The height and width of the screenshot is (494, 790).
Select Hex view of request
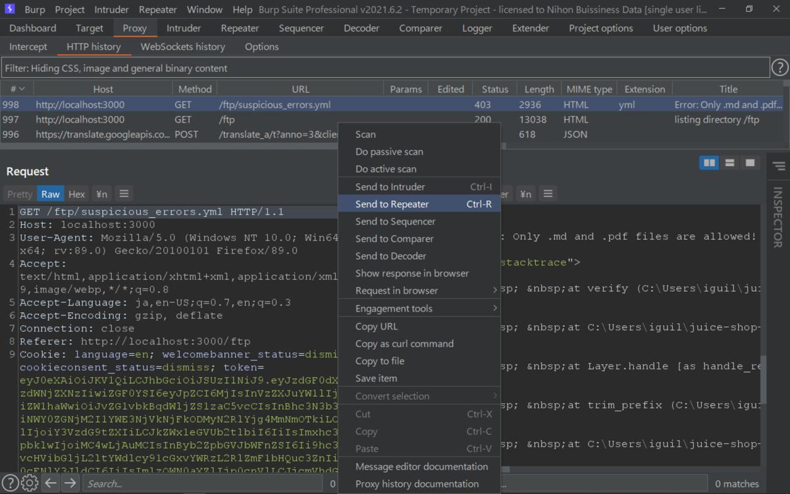77,194
